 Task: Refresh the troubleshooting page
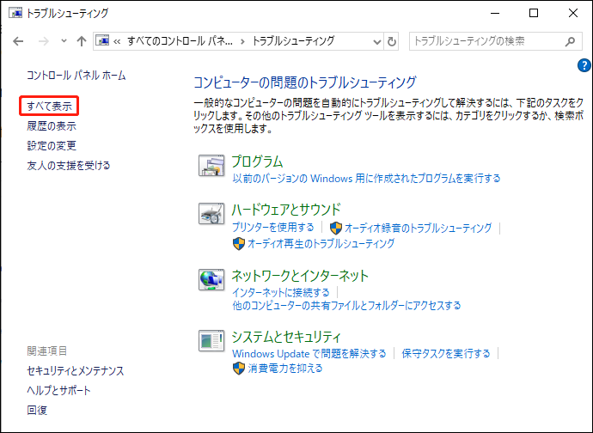(x=392, y=41)
